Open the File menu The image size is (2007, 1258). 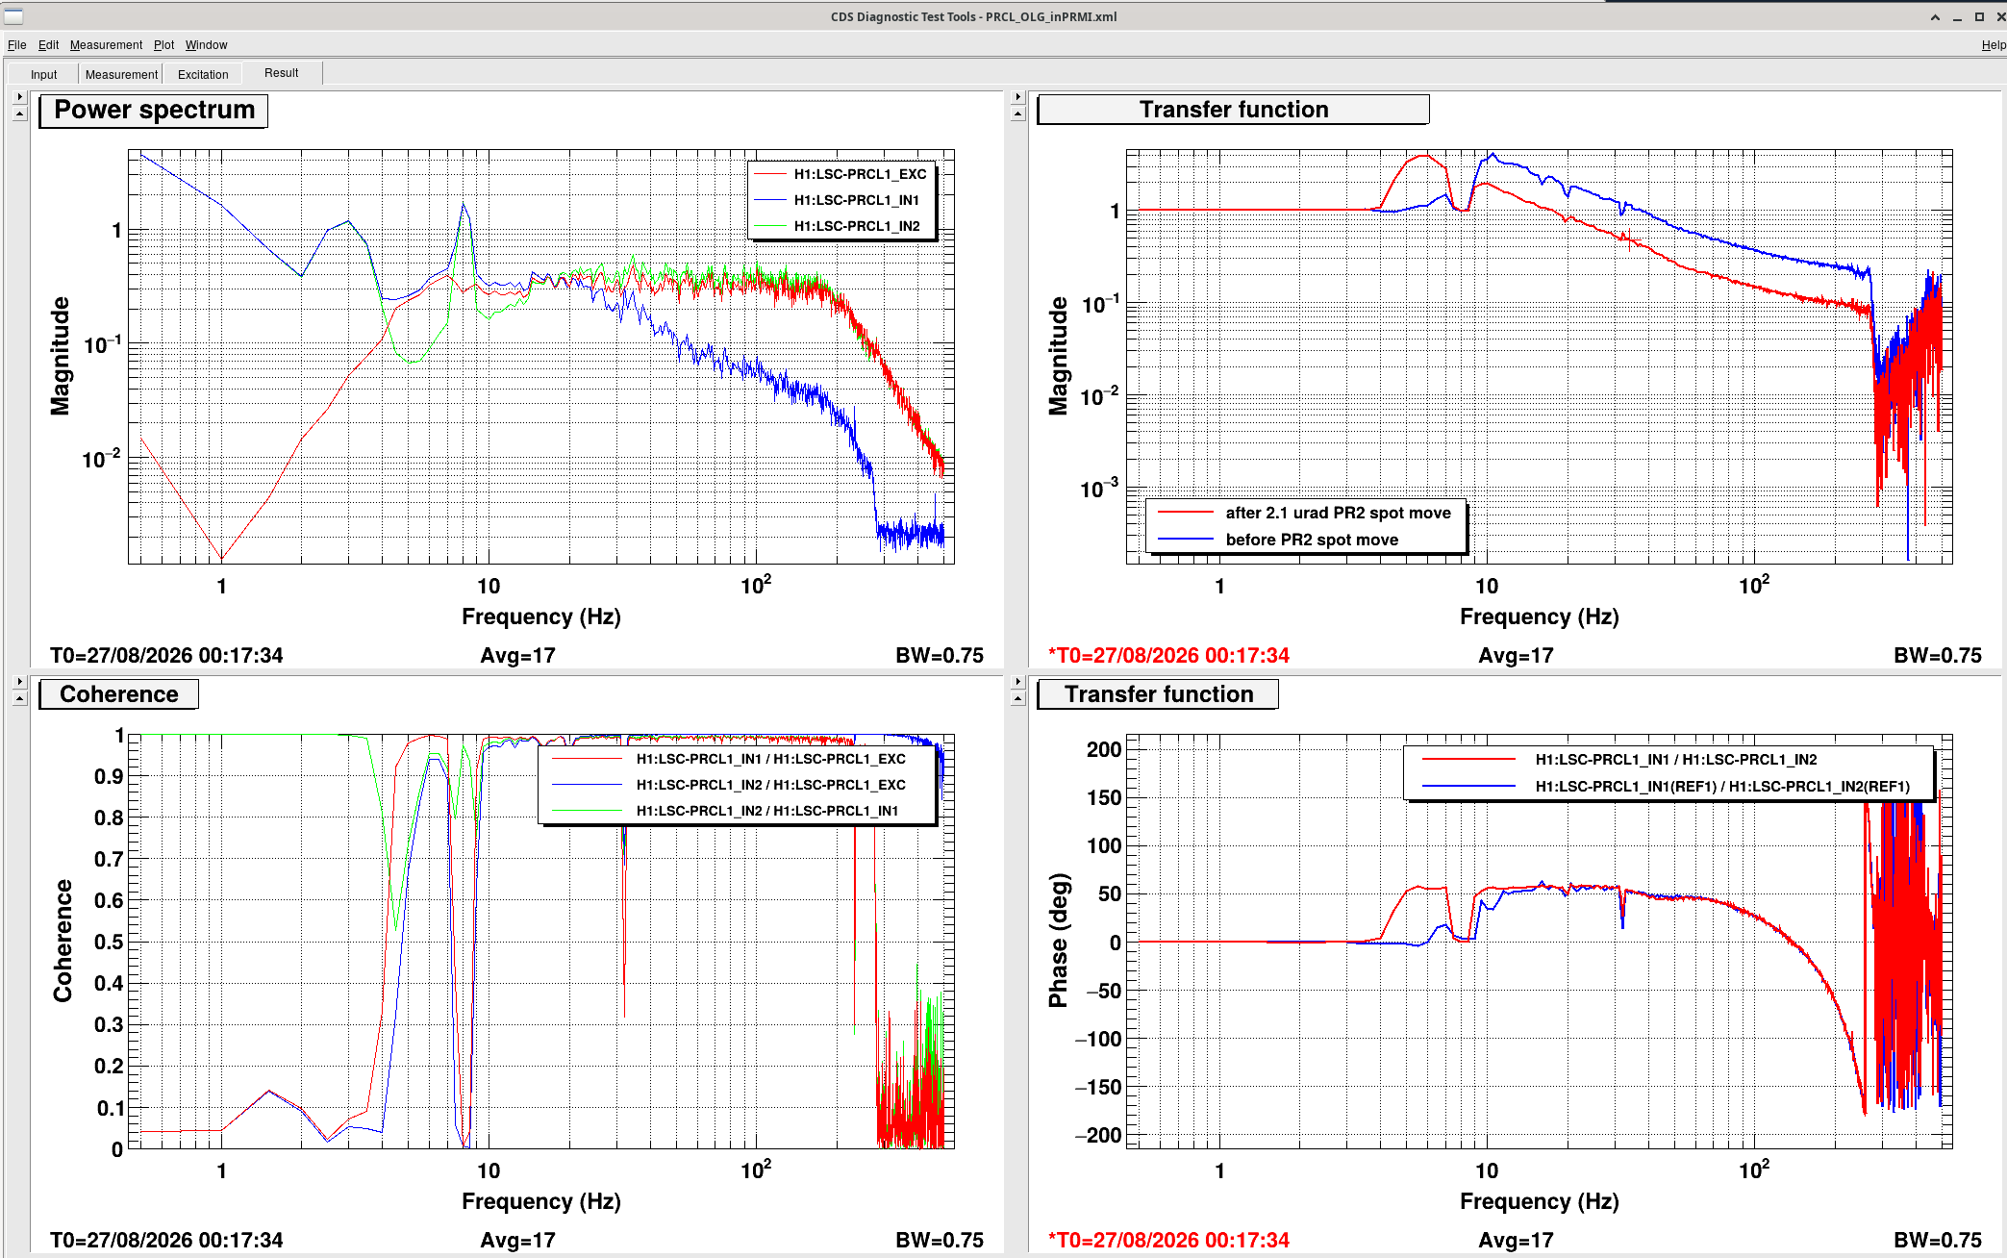(17, 45)
